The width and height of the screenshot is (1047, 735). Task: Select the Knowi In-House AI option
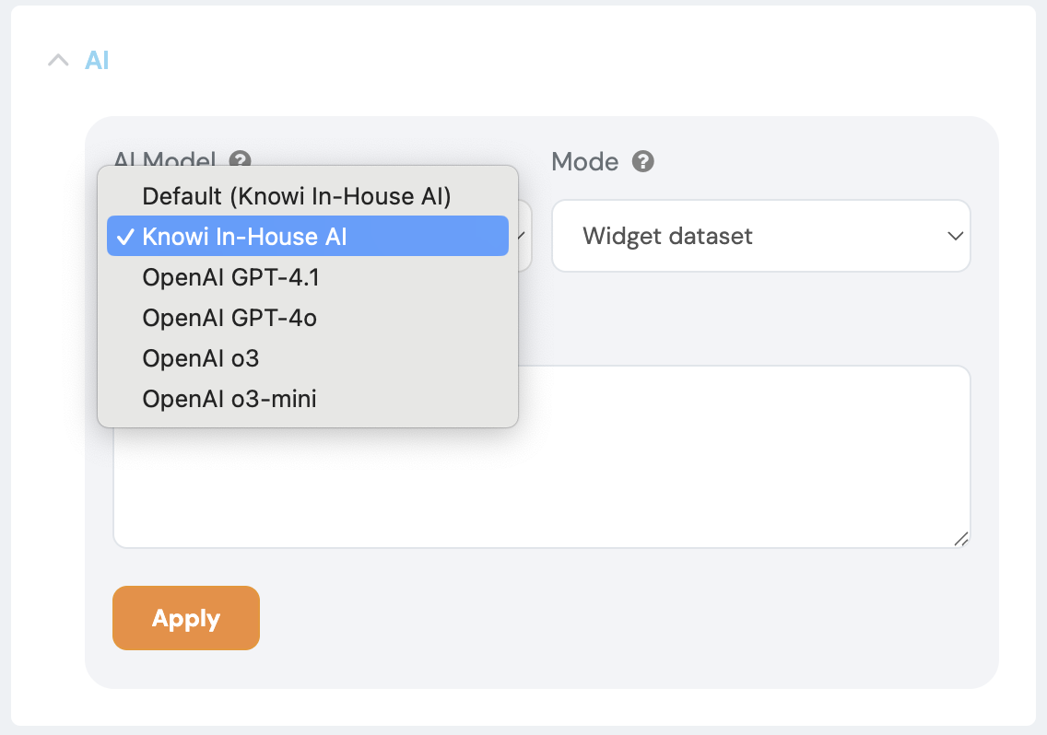(244, 237)
